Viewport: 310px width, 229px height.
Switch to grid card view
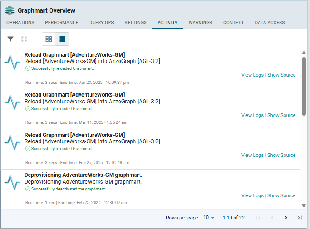(x=49, y=39)
